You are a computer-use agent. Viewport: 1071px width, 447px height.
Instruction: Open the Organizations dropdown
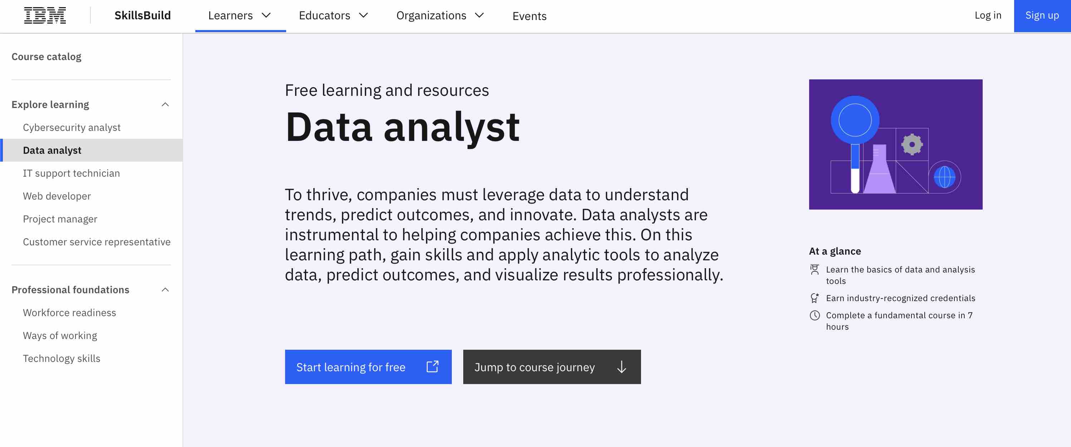coord(440,15)
